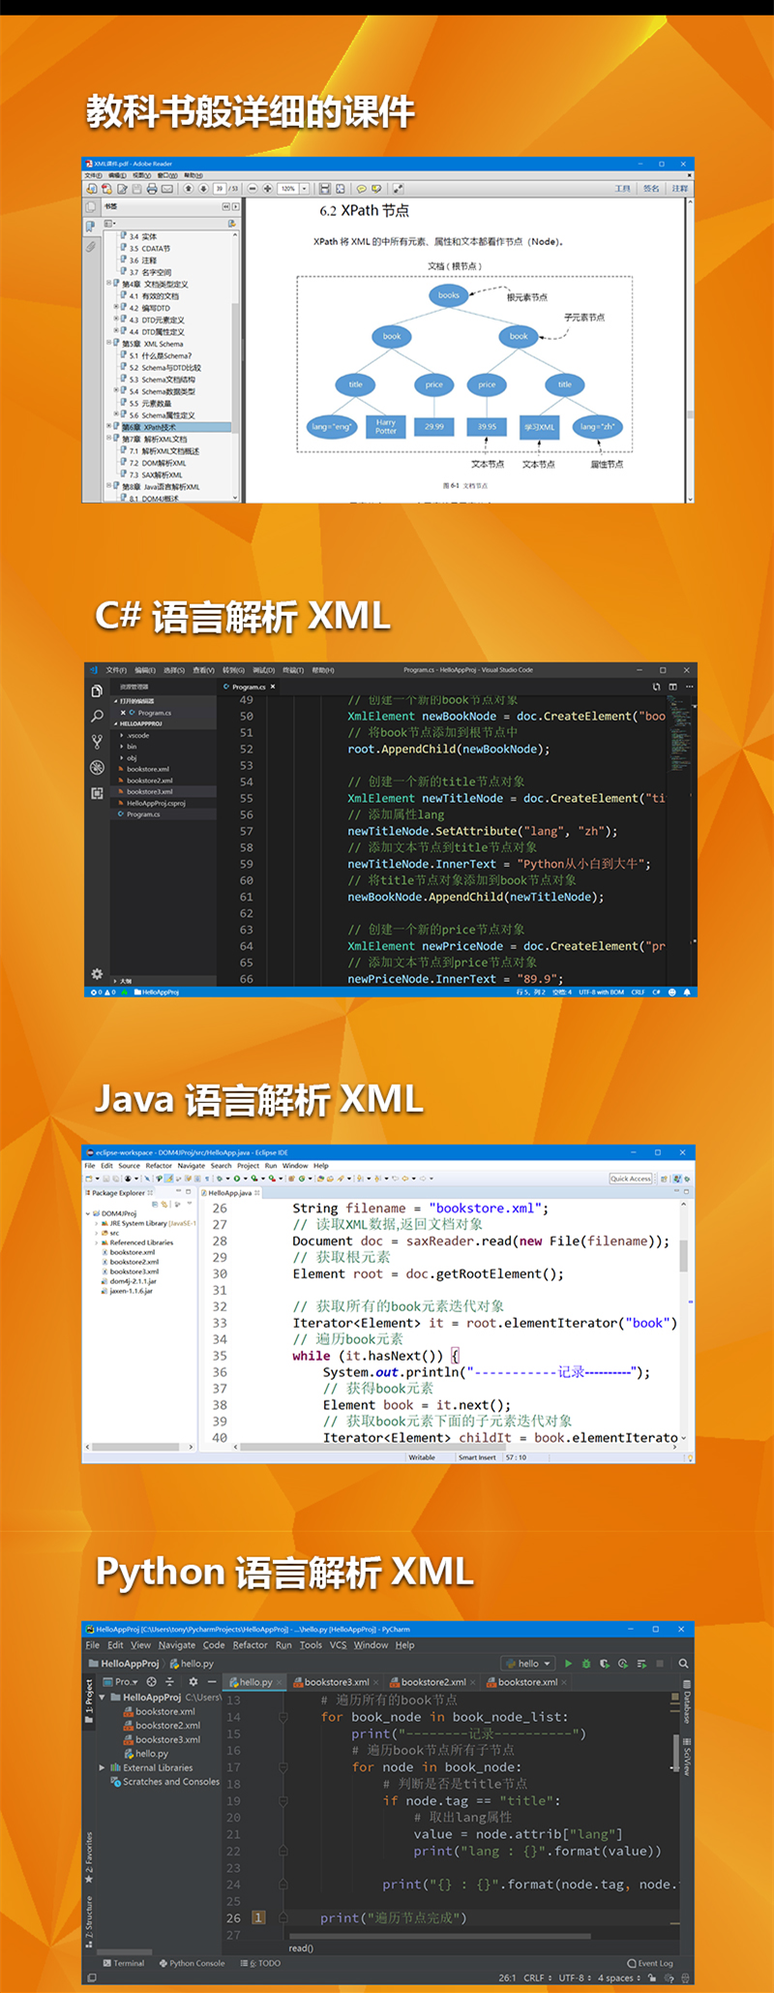Screen dimensions: 774x1993
Task: Switch to the bookstore2.xml tab in PyCharm
Action: pos(432,1682)
